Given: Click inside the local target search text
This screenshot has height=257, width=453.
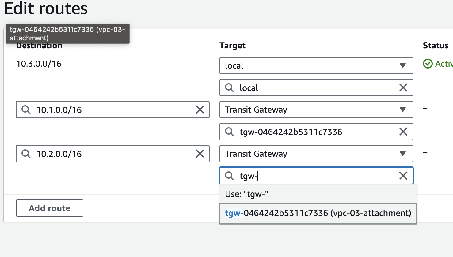Looking at the screenshot, I should pos(316,88).
